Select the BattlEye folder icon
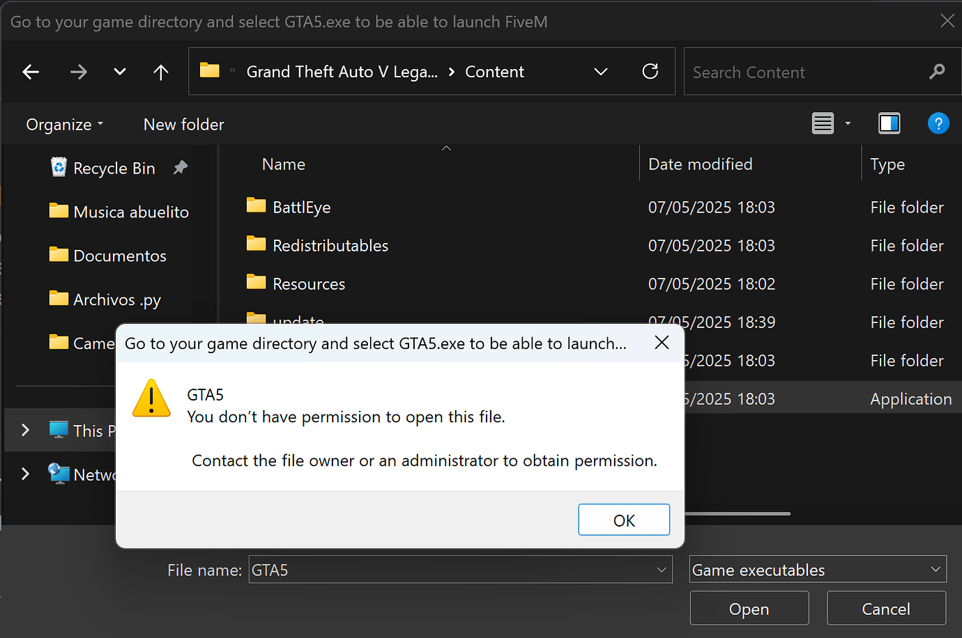This screenshot has width=962, height=638. click(x=255, y=206)
